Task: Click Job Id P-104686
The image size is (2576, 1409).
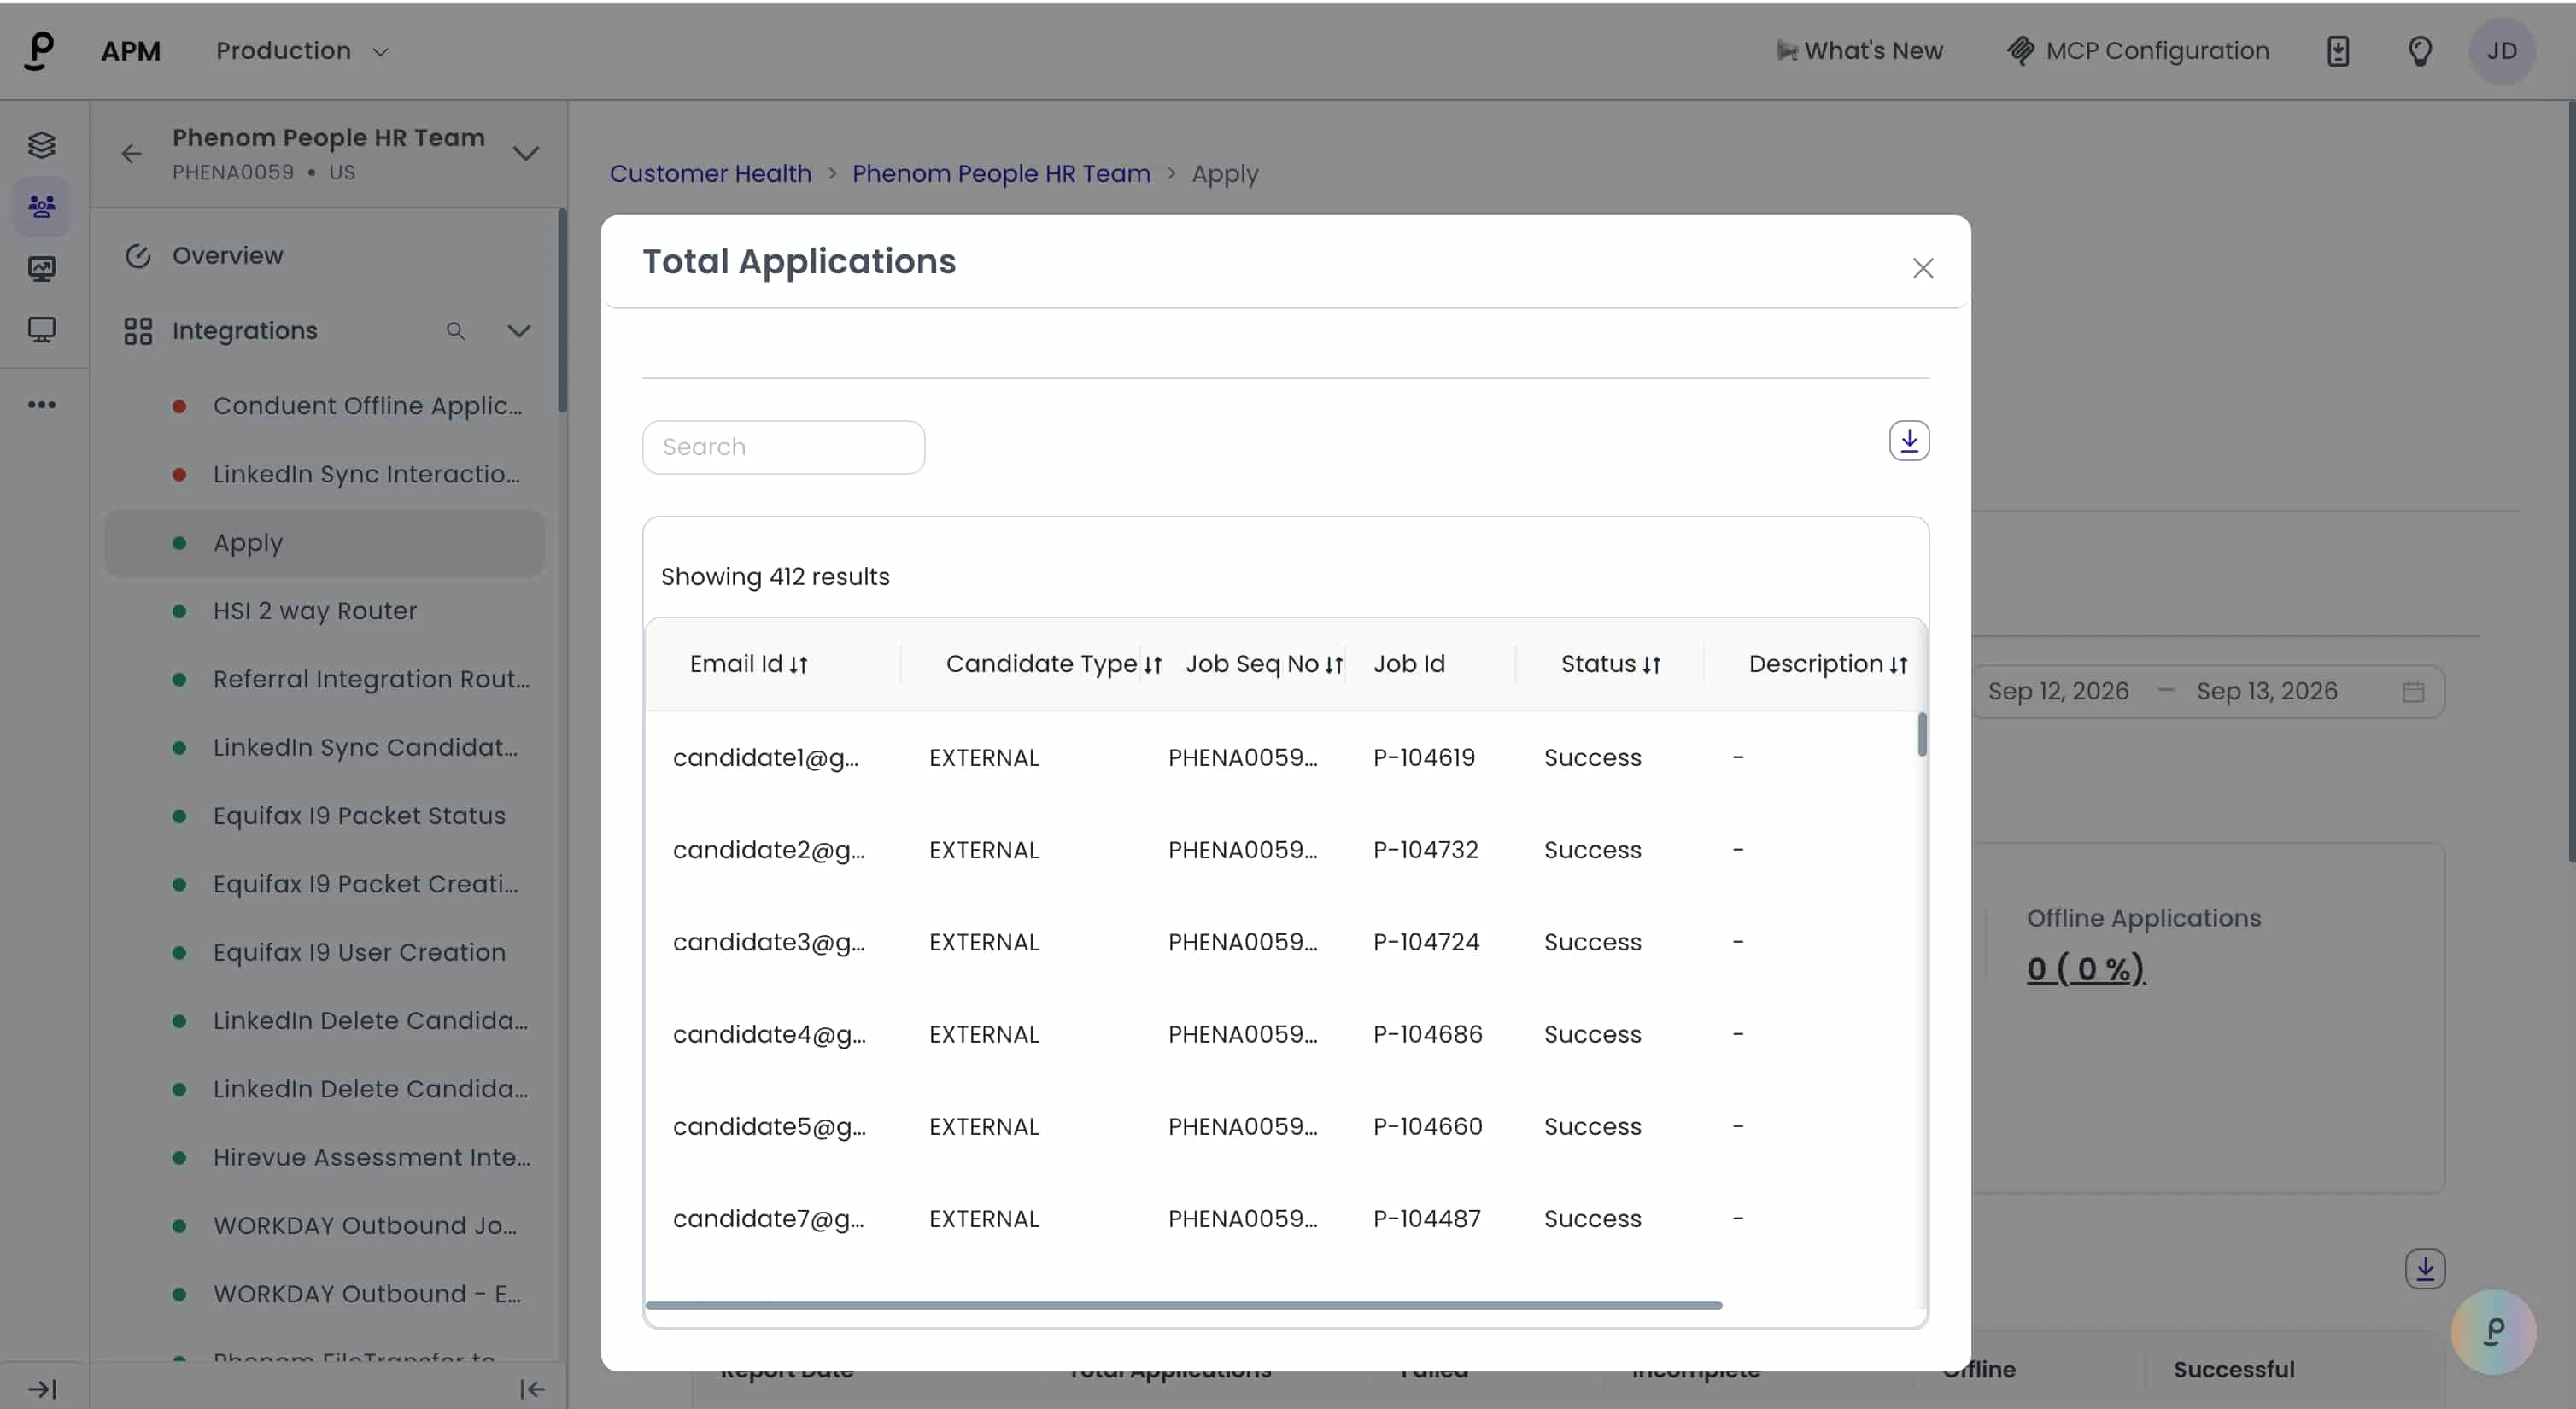Action: 1427,1034
